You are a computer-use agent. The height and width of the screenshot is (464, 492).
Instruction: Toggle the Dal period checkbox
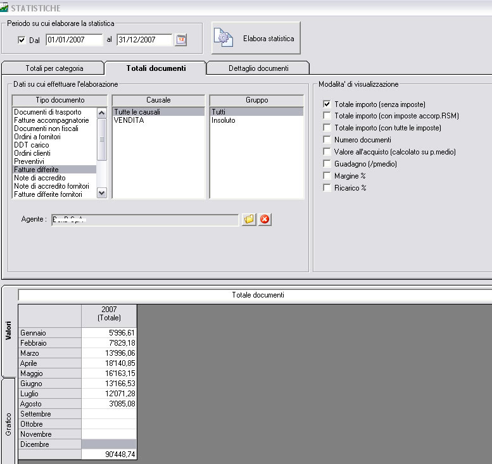coord(22,40)
